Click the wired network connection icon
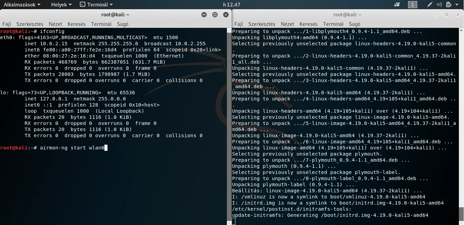 pyautogui.click(x=430, y=5)
